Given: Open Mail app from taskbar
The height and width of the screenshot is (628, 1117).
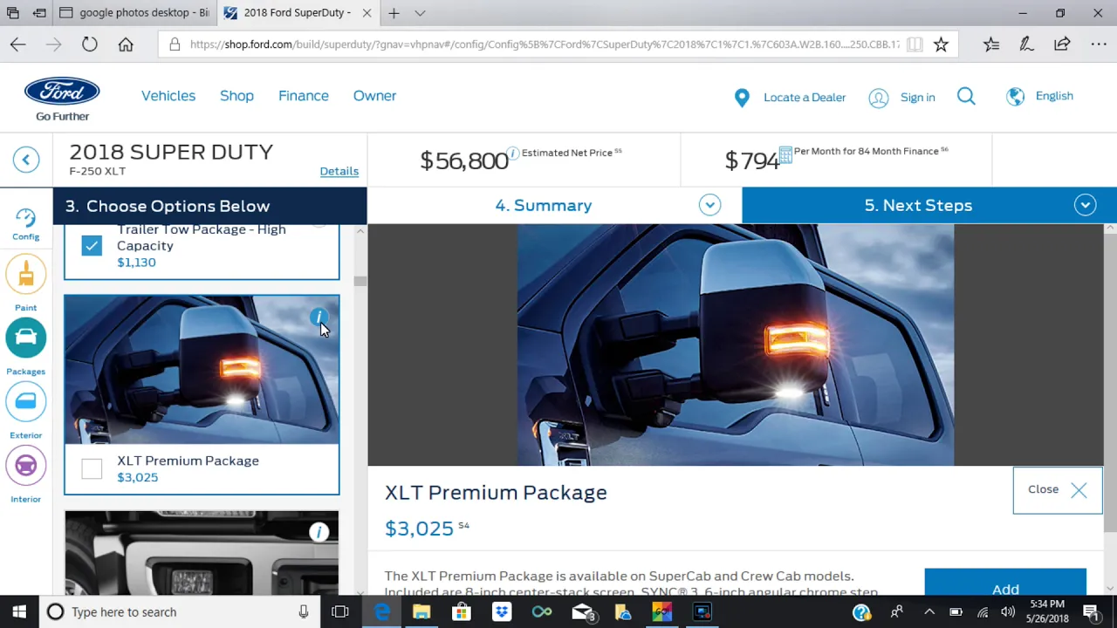Looking at the screenshot, I should tap(582, 612).
